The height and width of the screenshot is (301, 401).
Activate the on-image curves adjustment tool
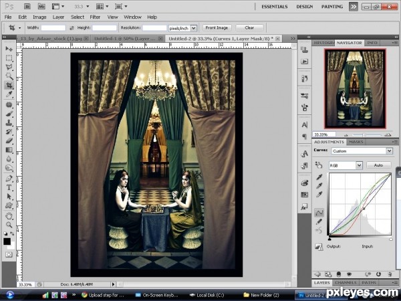point(319,165)
